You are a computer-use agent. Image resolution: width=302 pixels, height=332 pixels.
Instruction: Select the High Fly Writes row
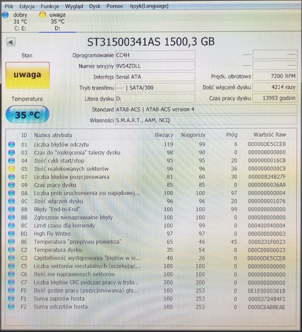coord(151,233)
